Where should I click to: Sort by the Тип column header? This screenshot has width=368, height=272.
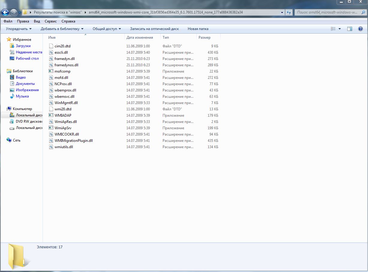click(178, 37)
